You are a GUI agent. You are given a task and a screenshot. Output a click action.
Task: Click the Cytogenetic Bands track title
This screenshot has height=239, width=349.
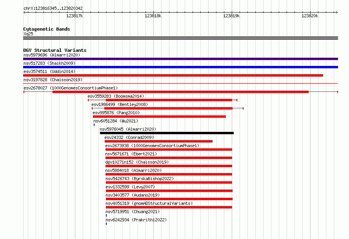coord(47,29)
